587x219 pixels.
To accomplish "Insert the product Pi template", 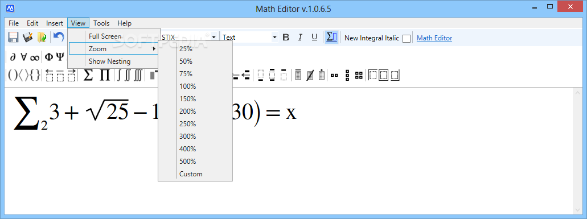I will click(105, 75).
